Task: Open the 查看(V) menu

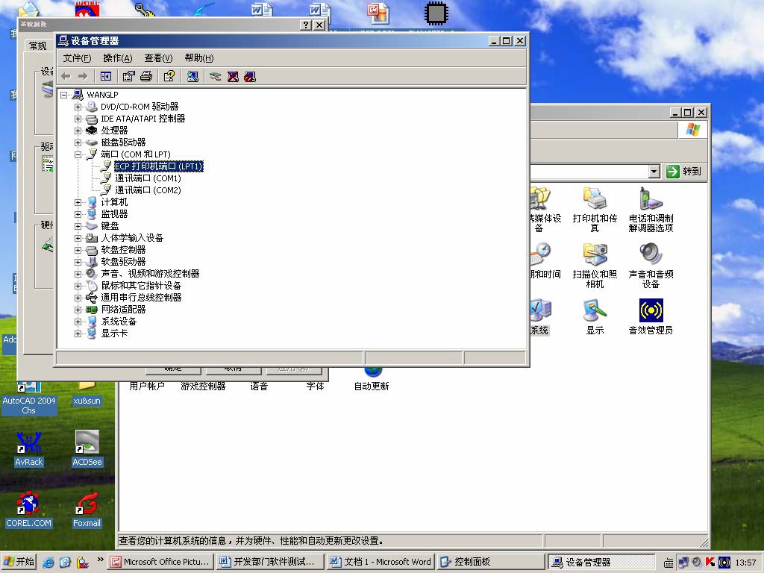Action: (x=158, y=58)
